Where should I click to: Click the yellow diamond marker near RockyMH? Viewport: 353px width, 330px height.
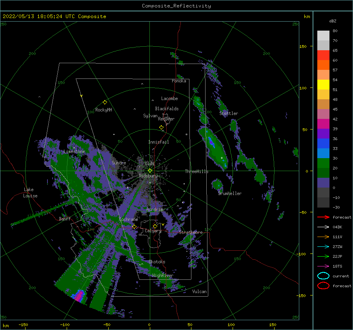click(105, 102)
